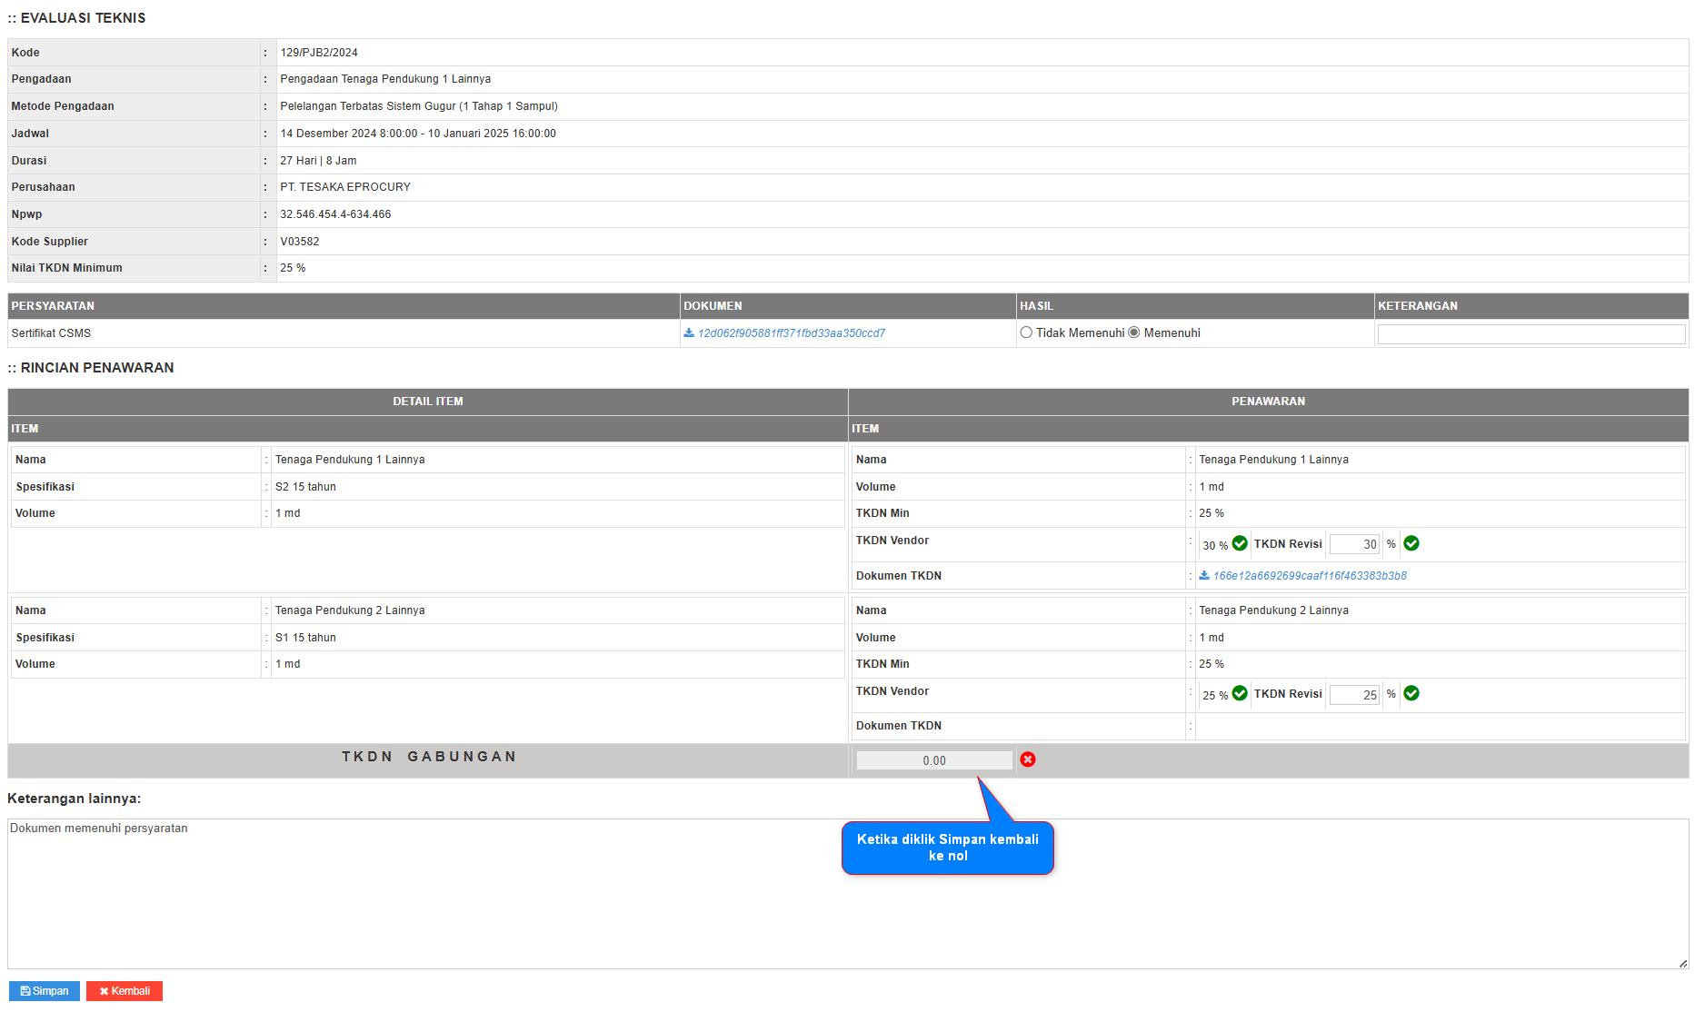Screen dimensions: 1695x1022
Task: Click the red X icon beside TKDN Gabungan
Action: point(1028,759)
